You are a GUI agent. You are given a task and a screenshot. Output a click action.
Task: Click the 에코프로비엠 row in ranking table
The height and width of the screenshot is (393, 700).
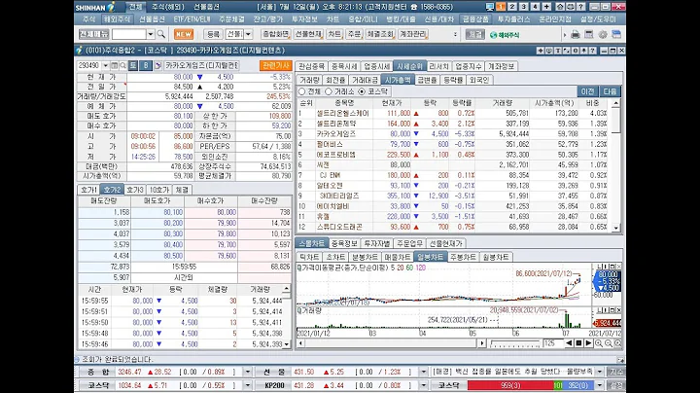(452, 155)
